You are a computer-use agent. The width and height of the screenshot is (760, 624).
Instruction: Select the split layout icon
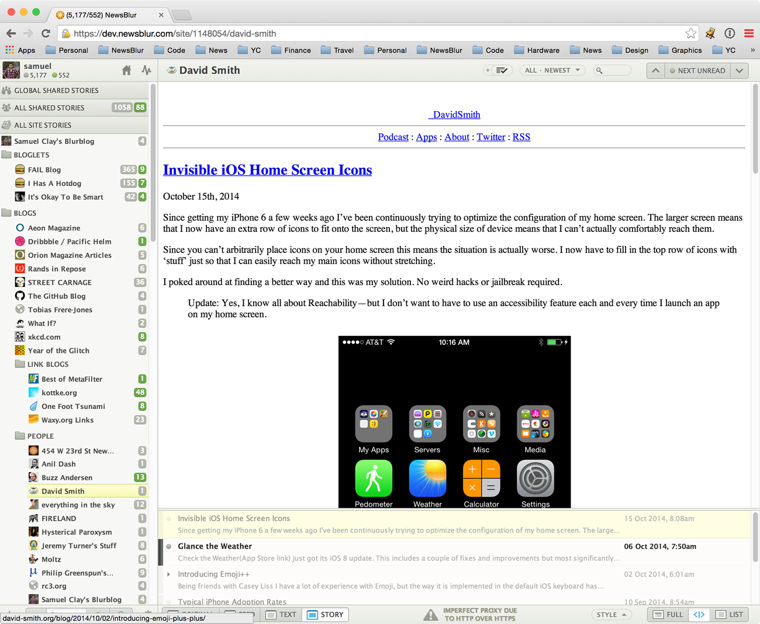coord(699,615)
